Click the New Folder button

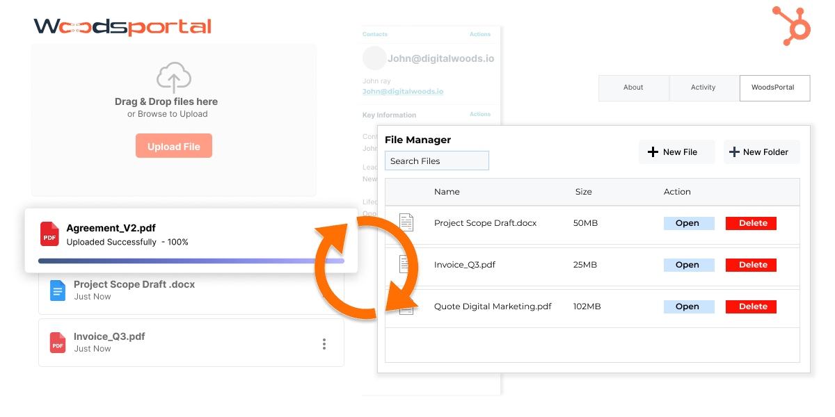pyautogui.click(x=761, y=152)
